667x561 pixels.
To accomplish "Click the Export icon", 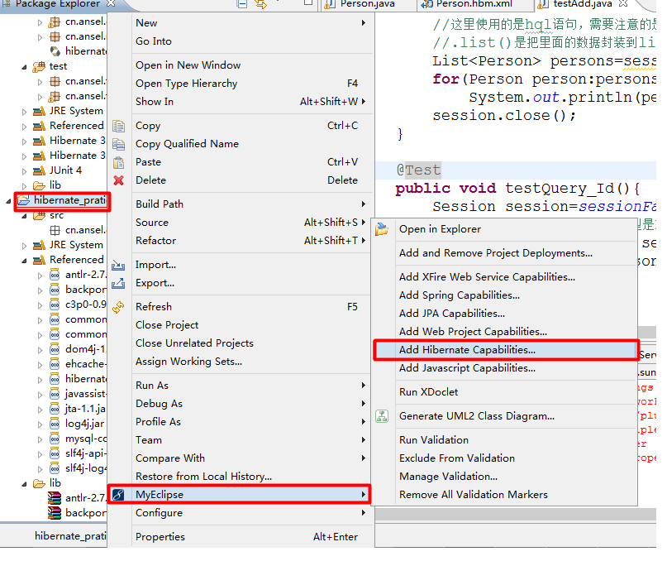I will (118, 283).
